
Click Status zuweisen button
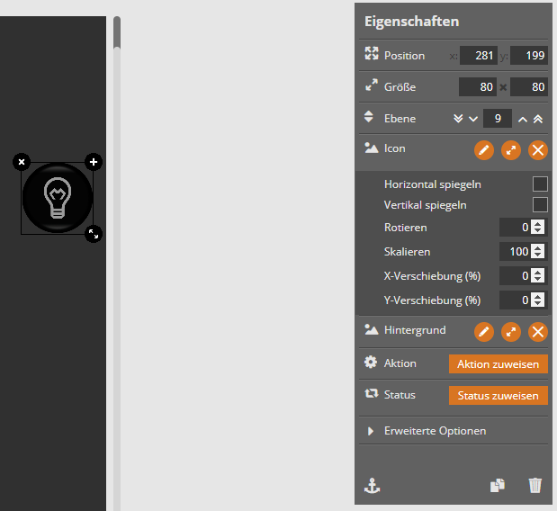(x=498, y=396)
